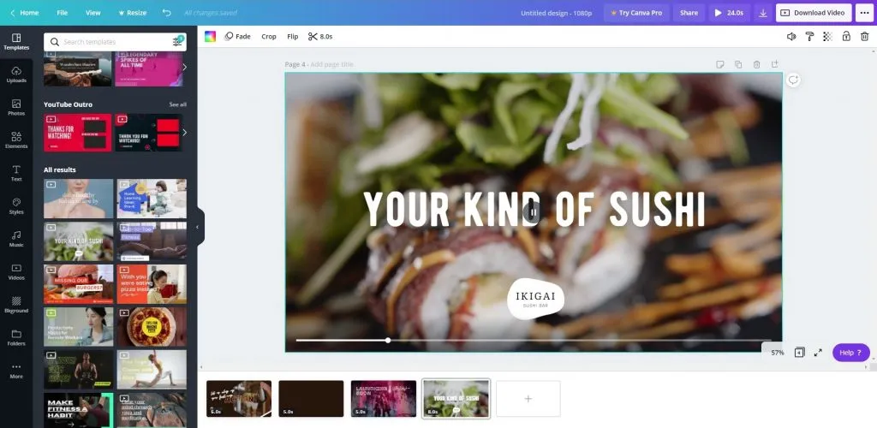This screenshot has height=428, width=877.
Task: Select the Your Kind of Sushi template
Action: click(78, 241)
